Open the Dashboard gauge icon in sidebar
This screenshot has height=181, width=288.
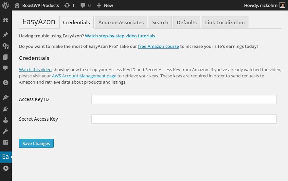tap(6, 20)
